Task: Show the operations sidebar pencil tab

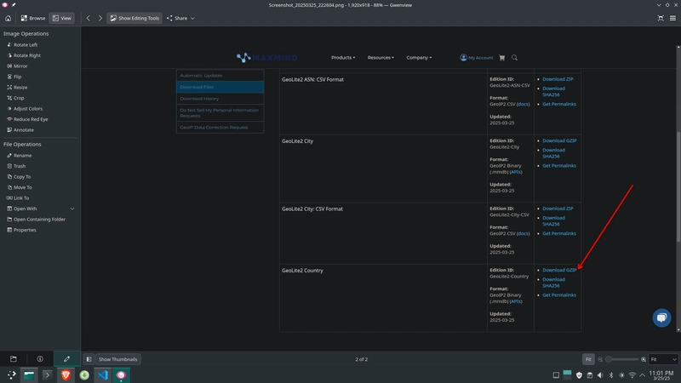Action: [x=67, y=359]
